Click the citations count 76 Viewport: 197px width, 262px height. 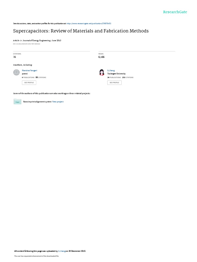(15, 57)
